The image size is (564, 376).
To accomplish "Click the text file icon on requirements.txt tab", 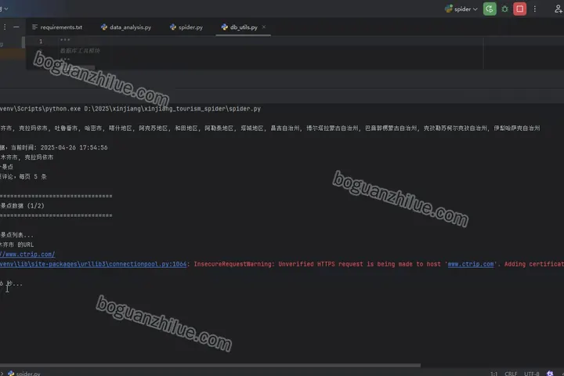I will click(35, 27).
